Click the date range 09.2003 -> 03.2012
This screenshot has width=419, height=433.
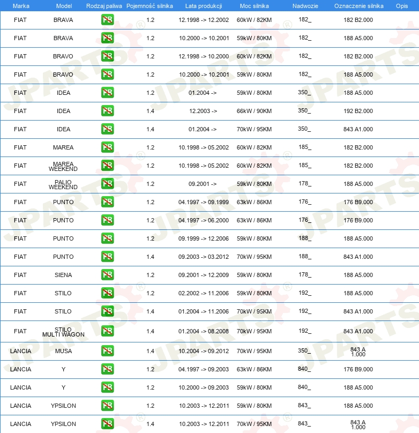tap(204, 257)
